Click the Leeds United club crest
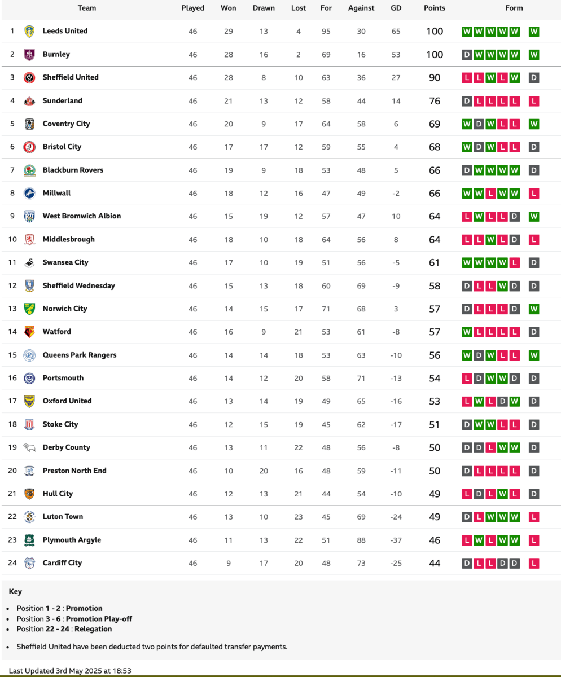561x677 pixels. pos(29,31)
